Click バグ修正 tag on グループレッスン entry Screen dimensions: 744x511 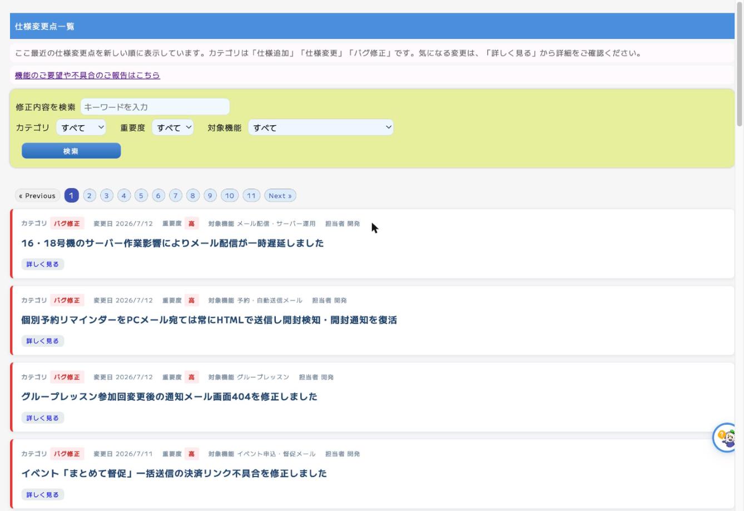click(x=67, y=377)
